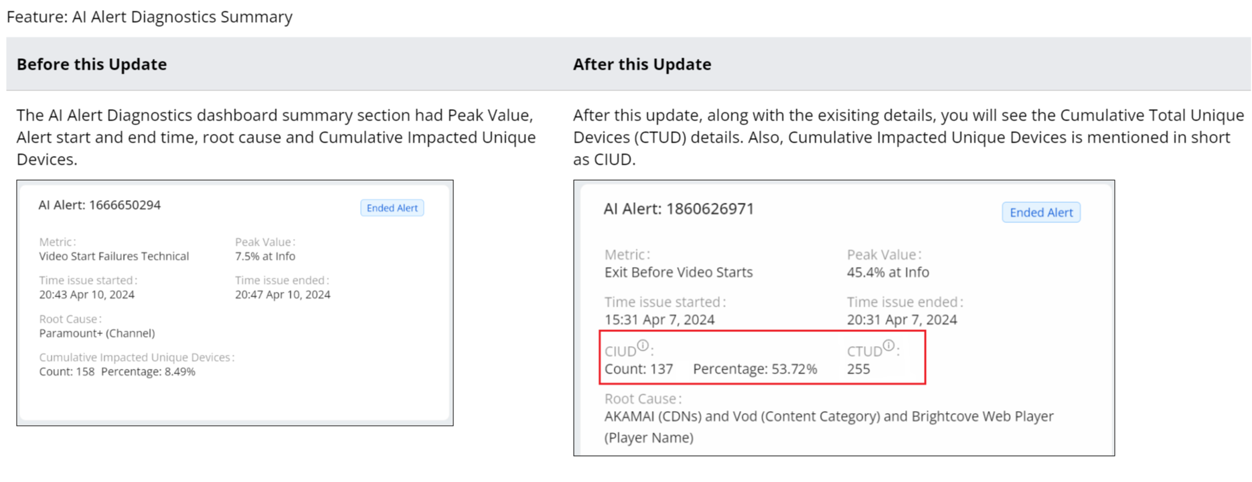The height and width of the screenshot is (482, 1252).
Task: Click the "Count: 137" CIUD value
Action: click(x=638, y=370)
